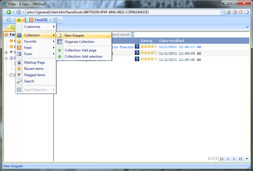Open the Feed submenu
Image resolution: width=253 pixels, height=171 pixels.
(x=36, y=48)
